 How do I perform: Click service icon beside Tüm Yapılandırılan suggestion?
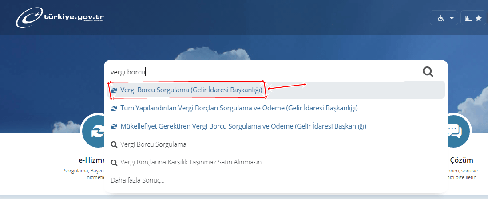(x=114, y=108)
